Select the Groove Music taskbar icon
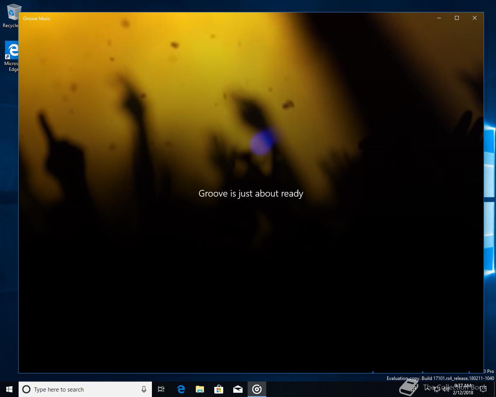The width and height of the screenshot is (496, 397). 257,389
